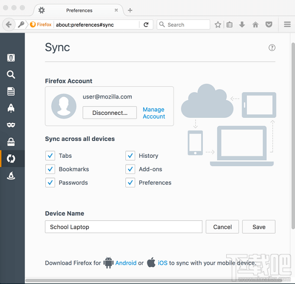This screenshot has width=295, height=284.
Task: Click the user@mozilla.com email text
Action: (x=107, y=97)
